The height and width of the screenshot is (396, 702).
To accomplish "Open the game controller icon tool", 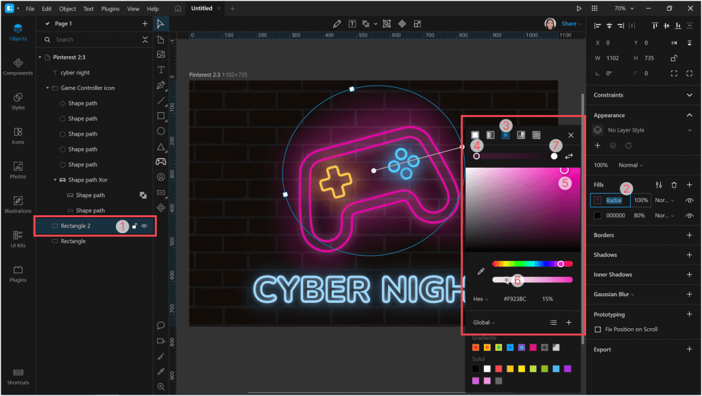I will [160, 162].
